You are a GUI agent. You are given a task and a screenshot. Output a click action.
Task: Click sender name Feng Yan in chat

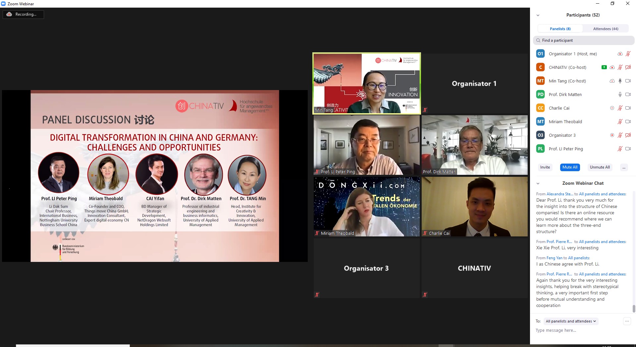pos(555,258)
